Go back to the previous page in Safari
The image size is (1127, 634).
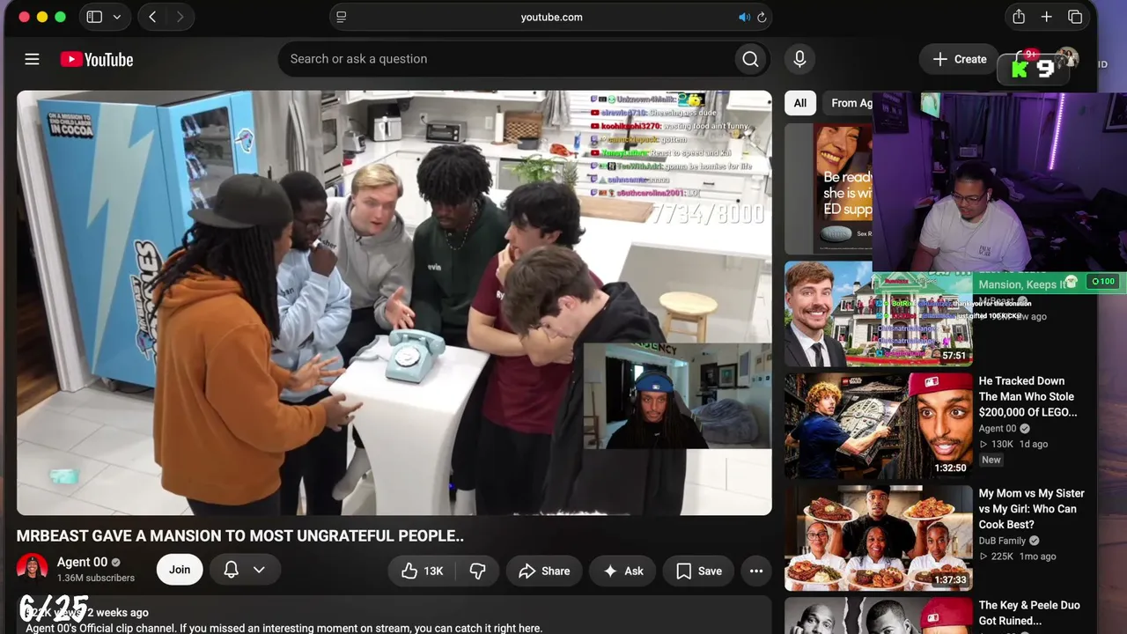pos(152,17)
